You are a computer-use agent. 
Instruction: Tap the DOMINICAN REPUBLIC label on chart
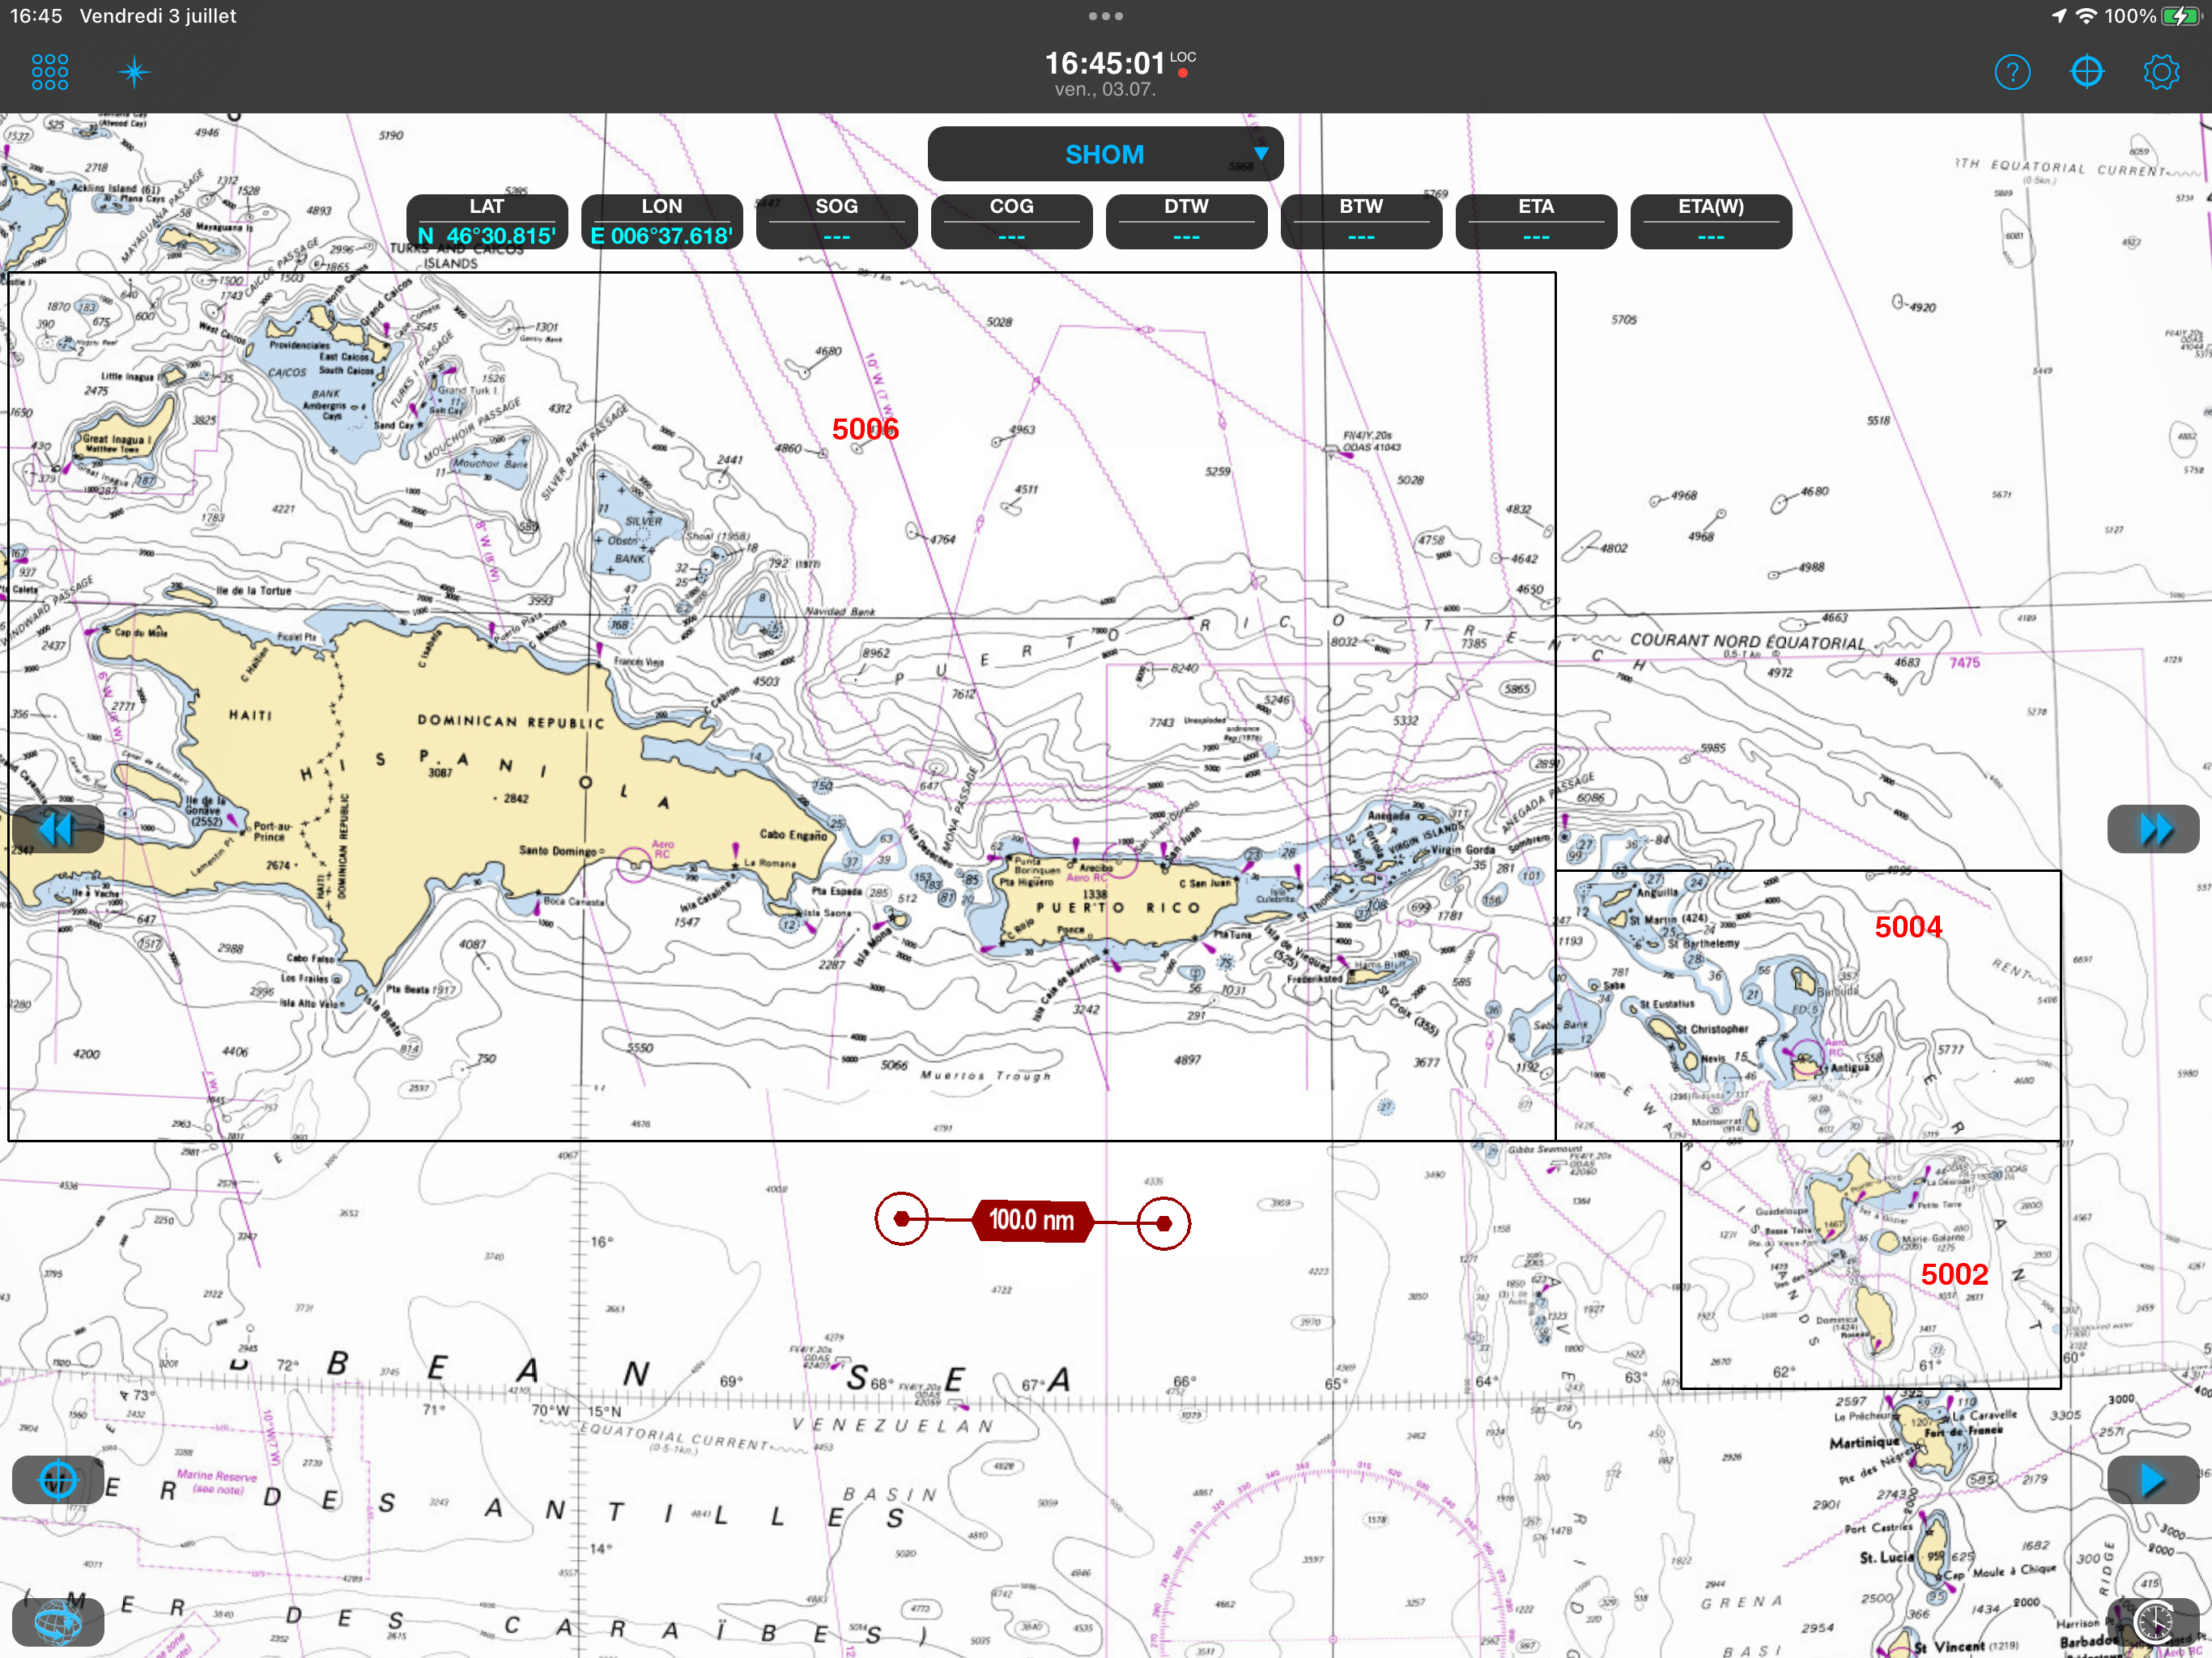click(x=511, y=721)
